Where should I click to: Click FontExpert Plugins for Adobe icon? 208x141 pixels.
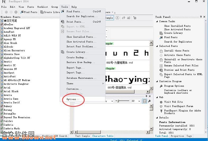tap(161, 111)
